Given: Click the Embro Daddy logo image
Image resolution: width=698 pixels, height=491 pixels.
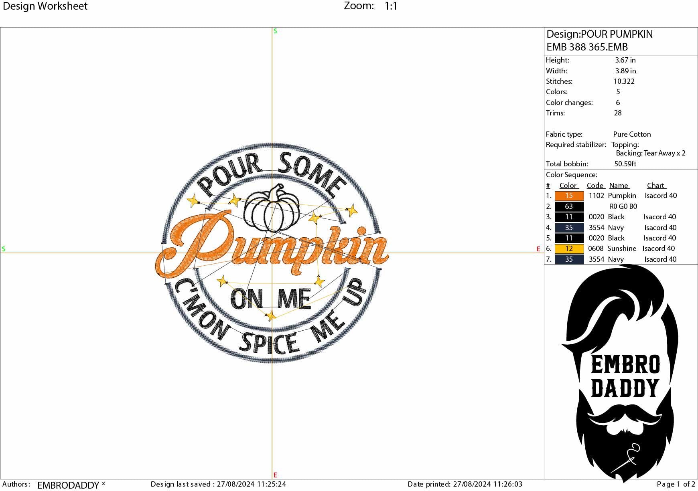Looking at the screenshot, I should tap(620, 373).
